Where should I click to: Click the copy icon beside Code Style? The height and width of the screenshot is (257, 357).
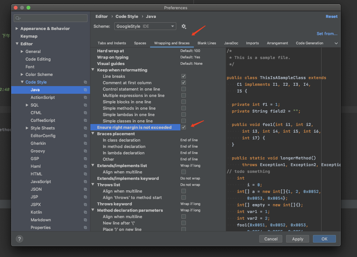(85, 82)
